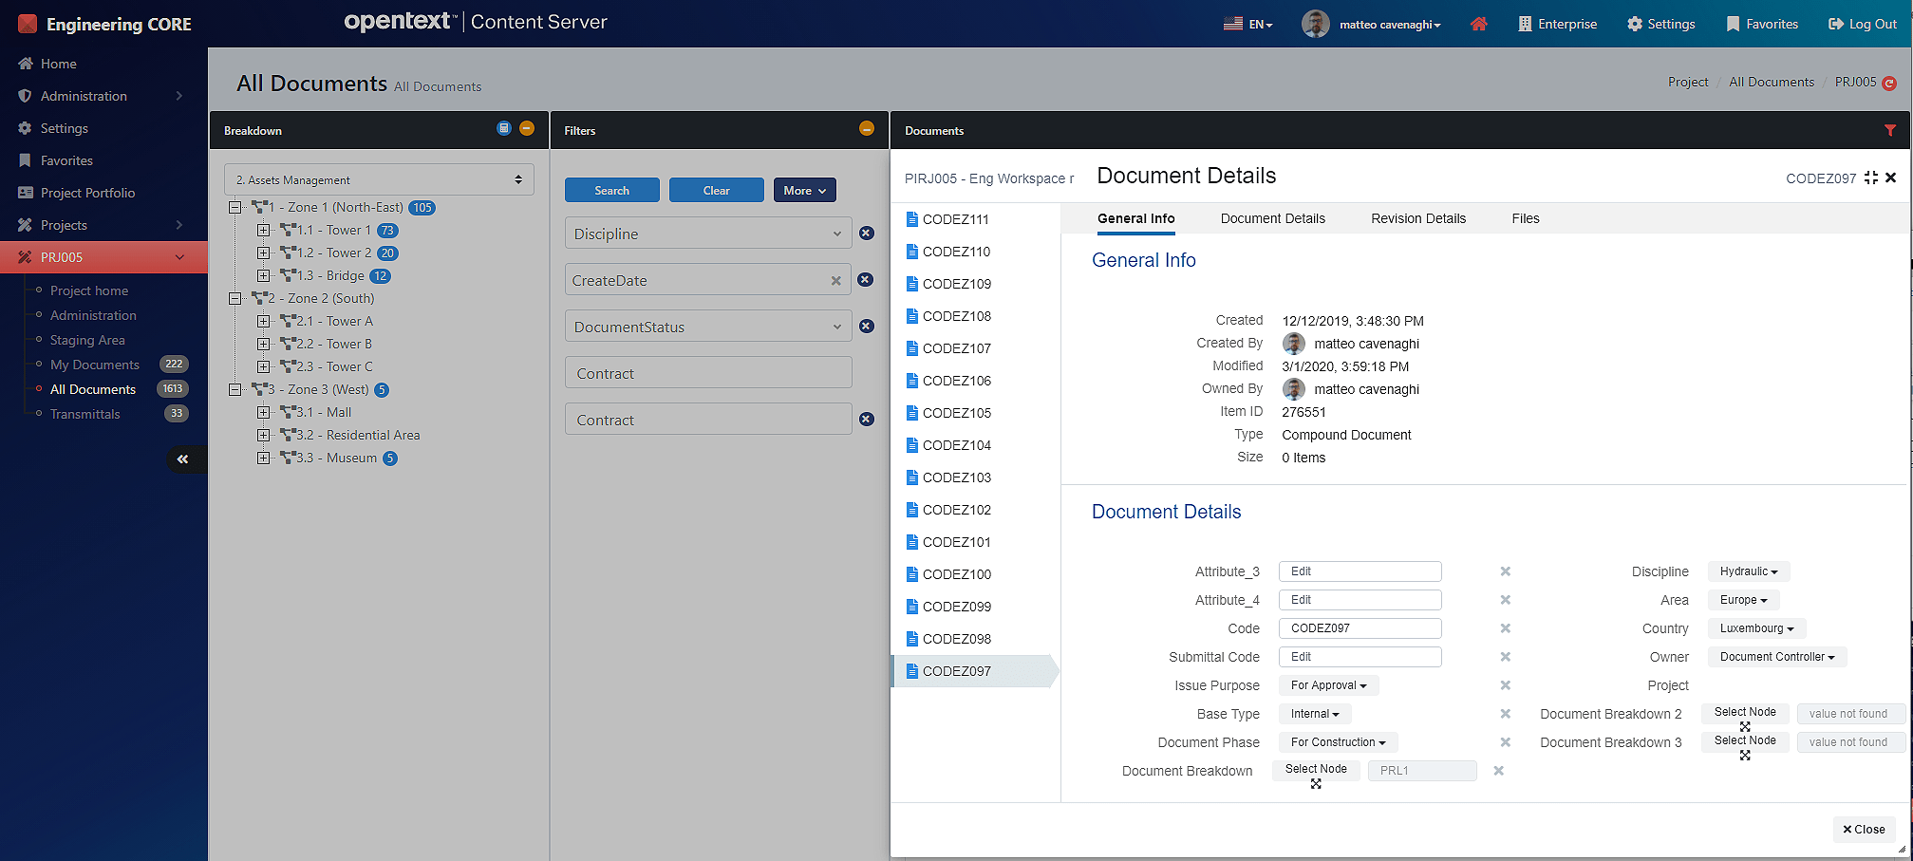Click the red home icon in header

(1478, 24)
